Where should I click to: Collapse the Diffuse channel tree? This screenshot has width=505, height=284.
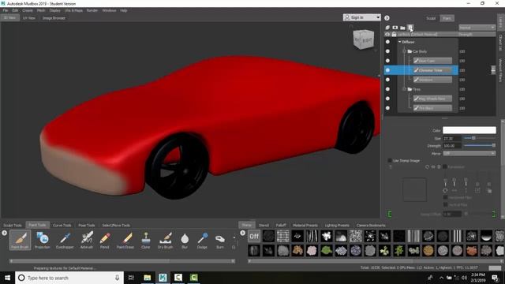400,42
